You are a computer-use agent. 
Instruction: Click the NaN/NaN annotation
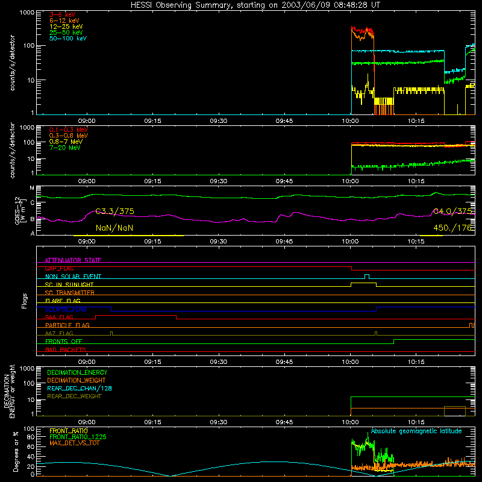[114, 228]
